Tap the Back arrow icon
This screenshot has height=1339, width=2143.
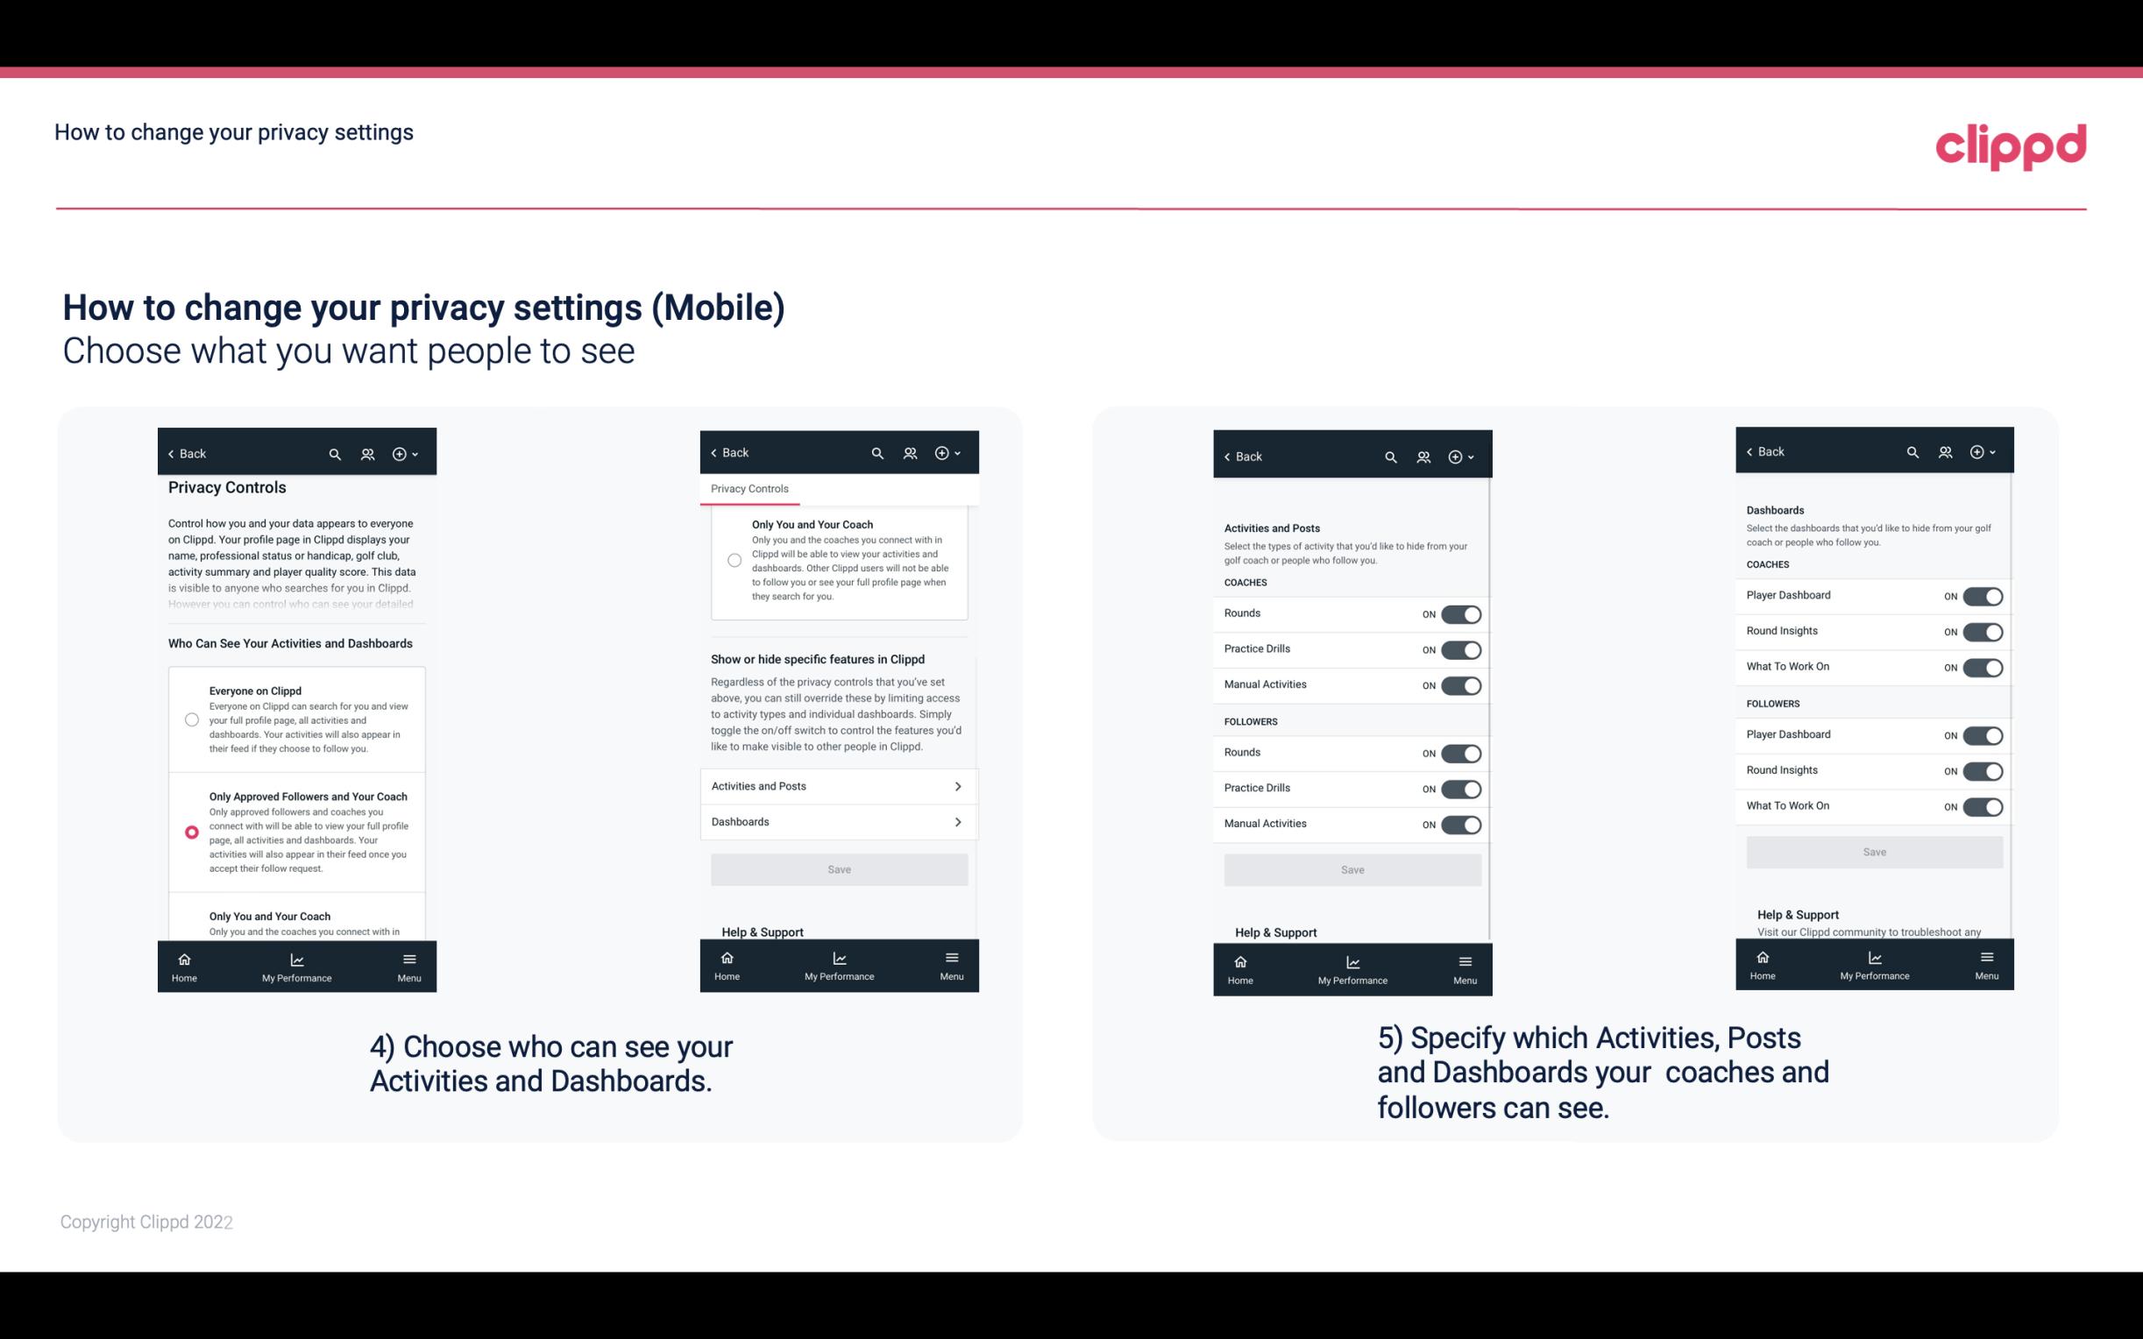[x=170, y=454]
